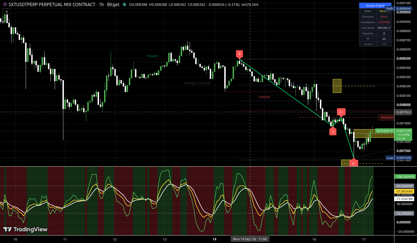Collapse the chart legend with the chevron
This screenshot has height=243, width=417.
click(x=6, y=11)
